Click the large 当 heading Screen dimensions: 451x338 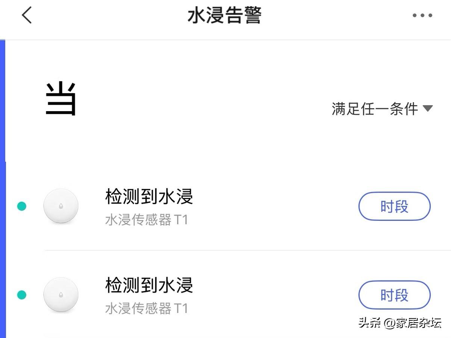click(61, 99)
